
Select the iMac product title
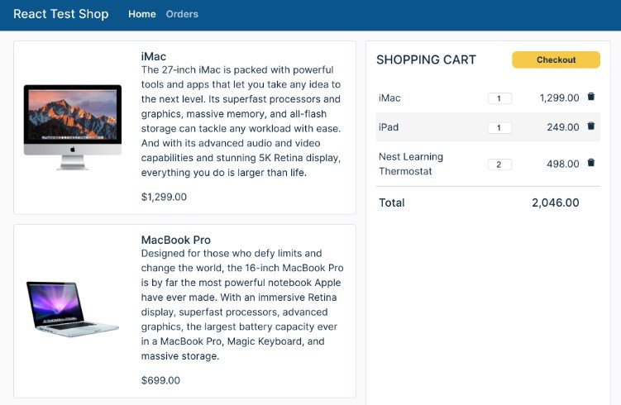(x=154, y=56)
